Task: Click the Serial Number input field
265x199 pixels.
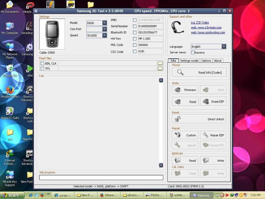Action: (150, 26)
